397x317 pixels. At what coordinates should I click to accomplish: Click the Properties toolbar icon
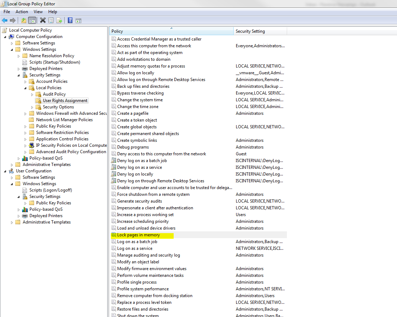click(x=51, y=21)
